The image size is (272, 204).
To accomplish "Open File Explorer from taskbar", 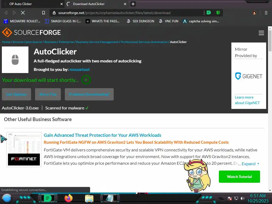I will pos(89,198).
